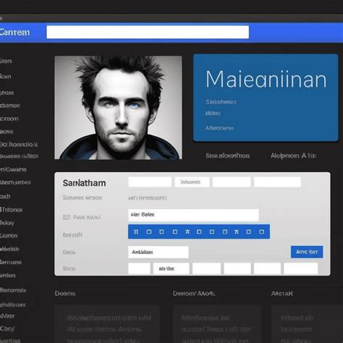Select the 'Doeers' section heading
This screenshot has height=343, width=343.
(65, 294)
